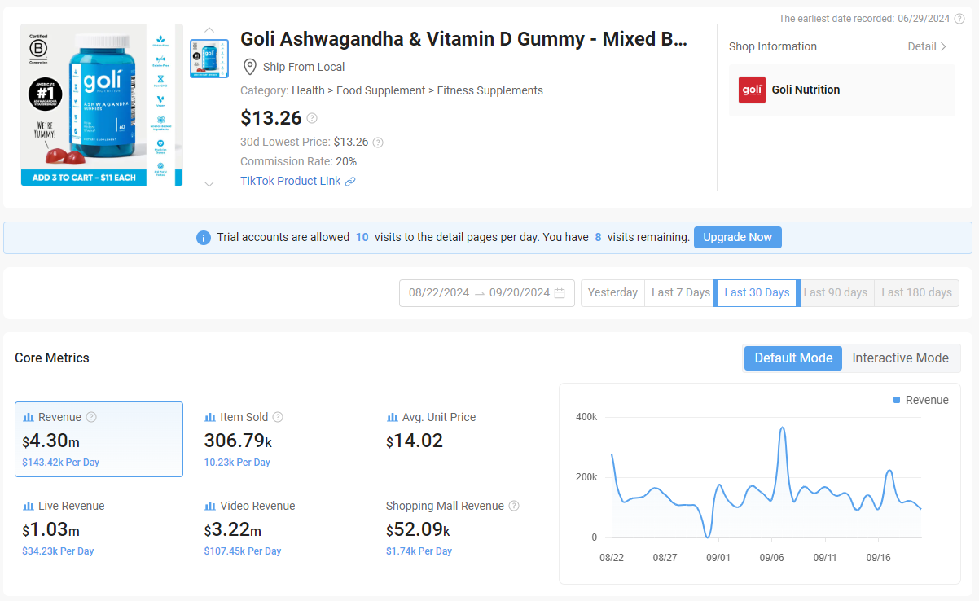Click Upgrade Now button
This screenshot has width=979, height=601.
coord(738,237)
